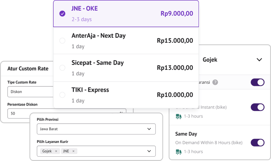Screen dimensions: 271x161
Task: Expand the Pilih Layanan Kurir dropdown arrow
Action: 149,151
